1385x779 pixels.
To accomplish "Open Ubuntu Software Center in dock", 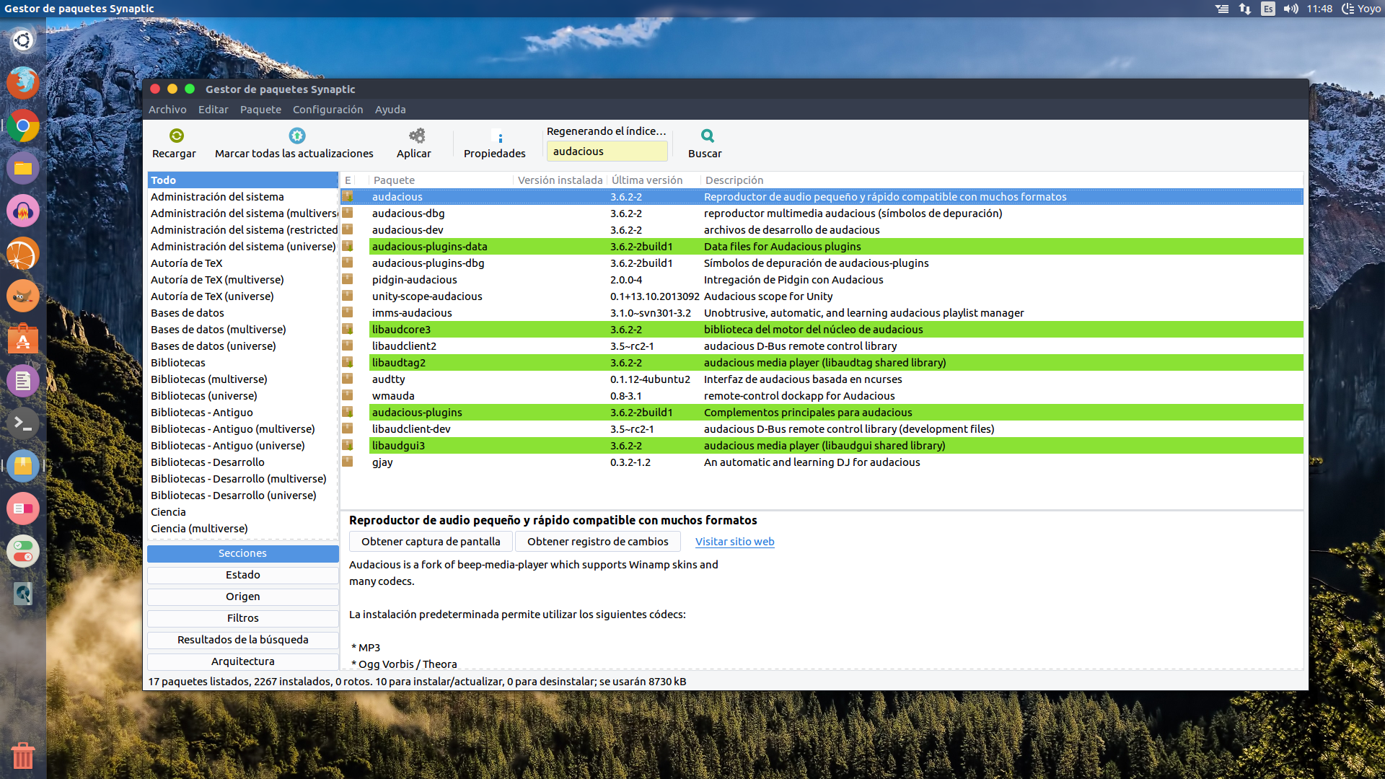I will (23, 339).
